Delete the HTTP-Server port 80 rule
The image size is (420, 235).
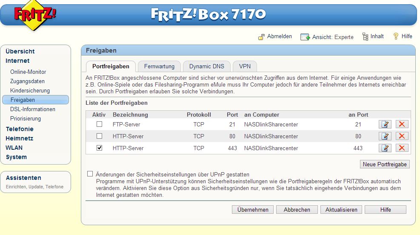402,136
